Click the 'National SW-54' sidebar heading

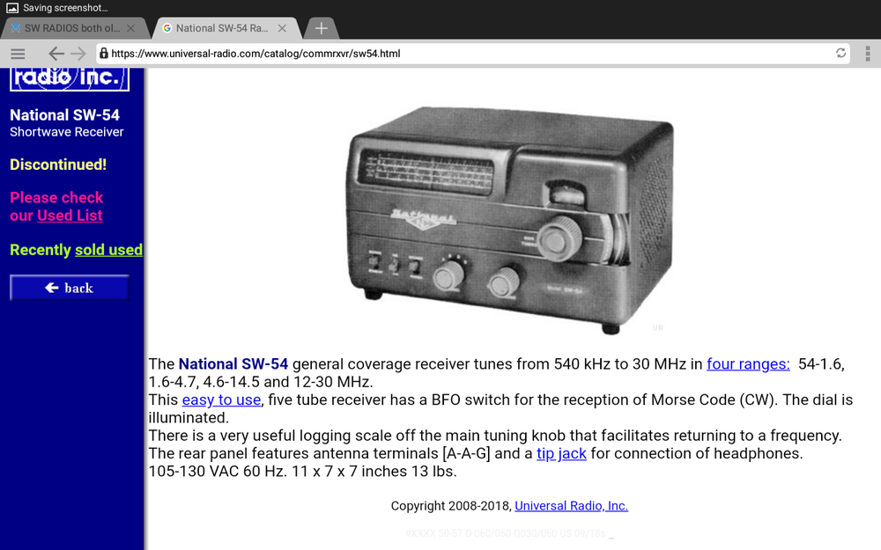pos(64,115)
